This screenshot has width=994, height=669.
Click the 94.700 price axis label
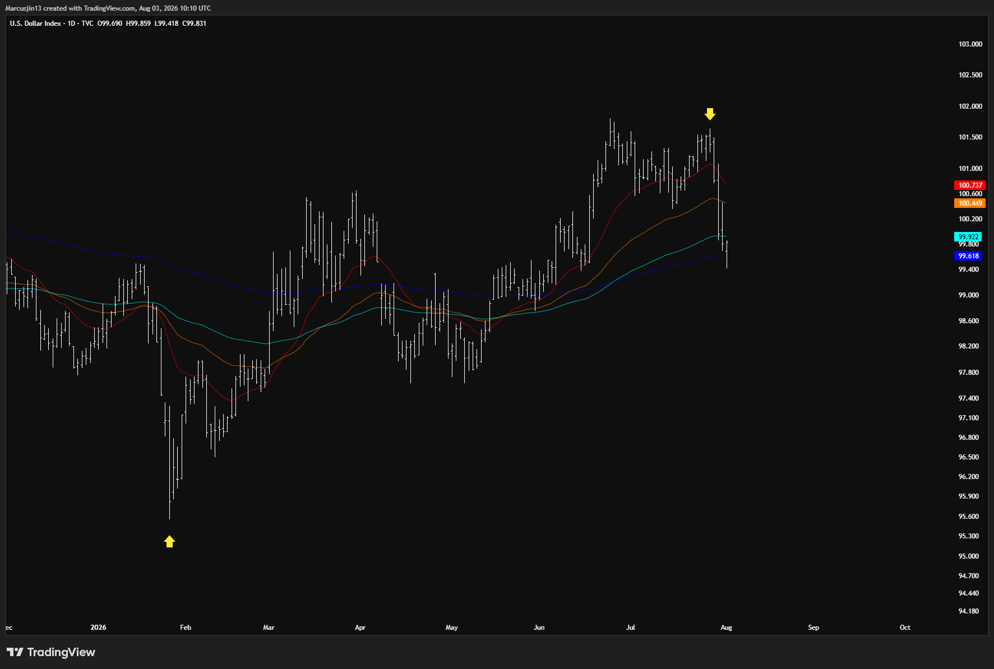coord(969,576)
